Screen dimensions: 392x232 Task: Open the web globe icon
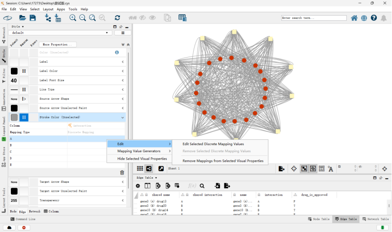pos(364,18)
